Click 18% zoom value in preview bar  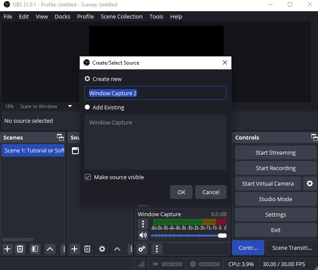[x=9, y=106]
